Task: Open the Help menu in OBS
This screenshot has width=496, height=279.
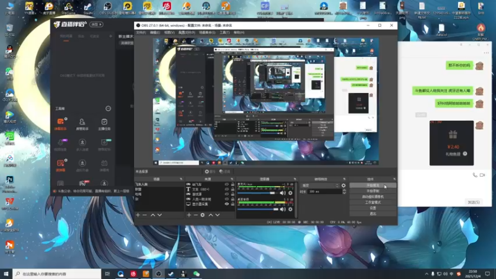Action: coord(239,33)
